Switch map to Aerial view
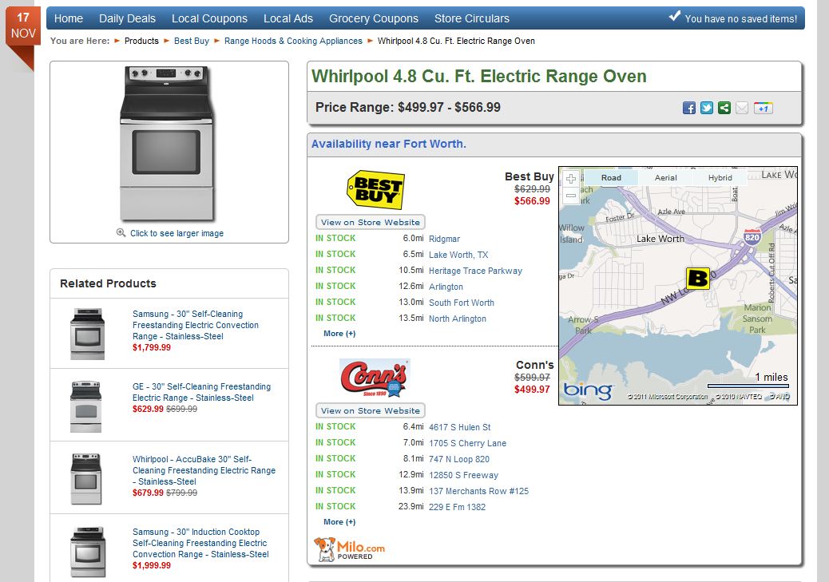 tap(665, 177)
